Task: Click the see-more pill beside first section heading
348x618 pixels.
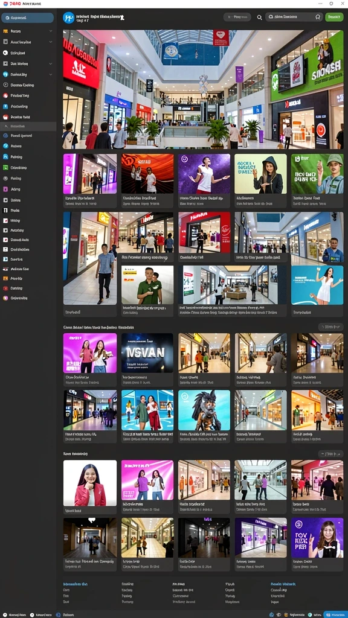Action: tap(330, 327)
